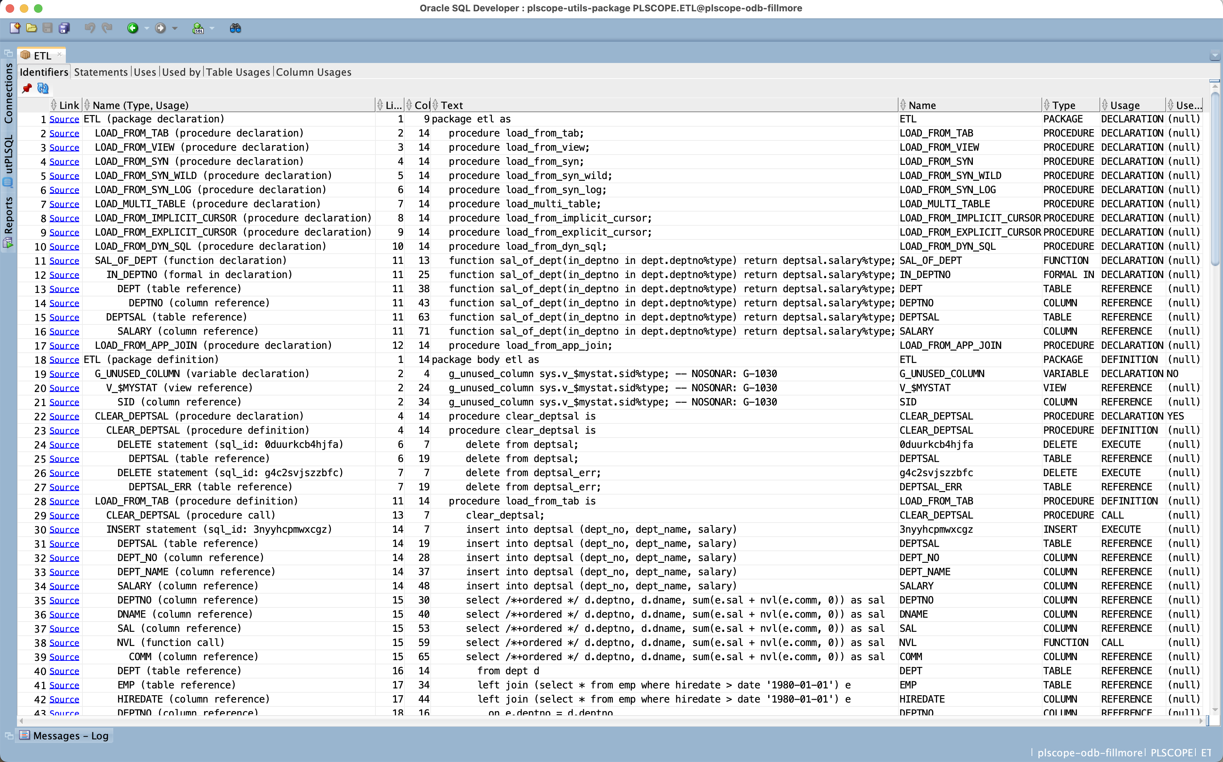The image size is (1223, 762).
Task: Click the package icon on ETL tab
Action: [x=25, y=55]
